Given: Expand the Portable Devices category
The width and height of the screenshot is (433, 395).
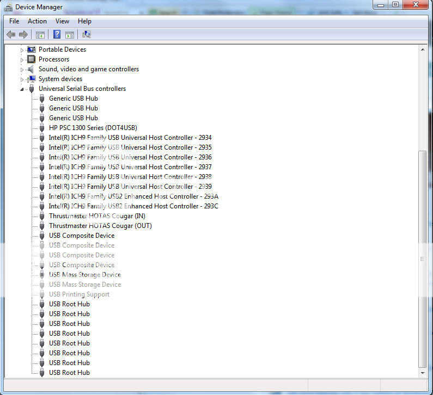Looking at the screenshot, I should pos(22,50).
